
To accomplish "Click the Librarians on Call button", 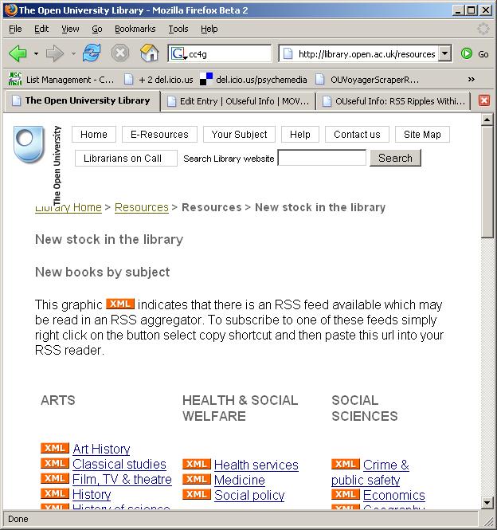I will pyautogui.click(x=126, y=158).
